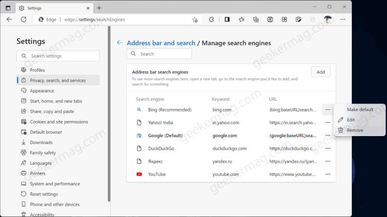Focus the search engines Search box
Screen dimensions: 387x217
point(159,54)
